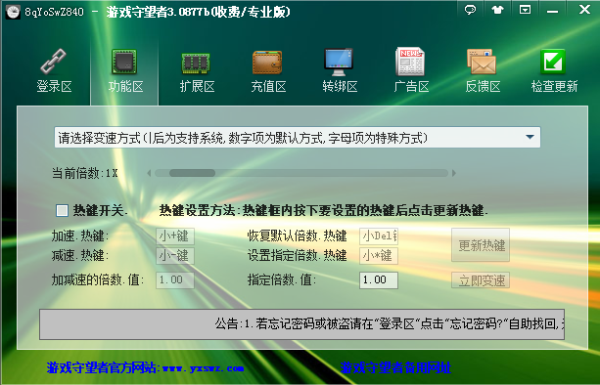Click the slider left arrow

pos(149,173)
